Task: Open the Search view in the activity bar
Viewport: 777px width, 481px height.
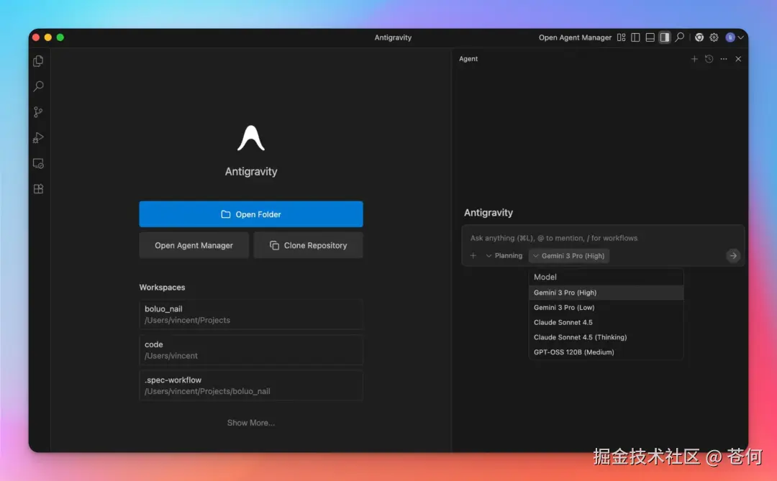Action: pos(38,86)
